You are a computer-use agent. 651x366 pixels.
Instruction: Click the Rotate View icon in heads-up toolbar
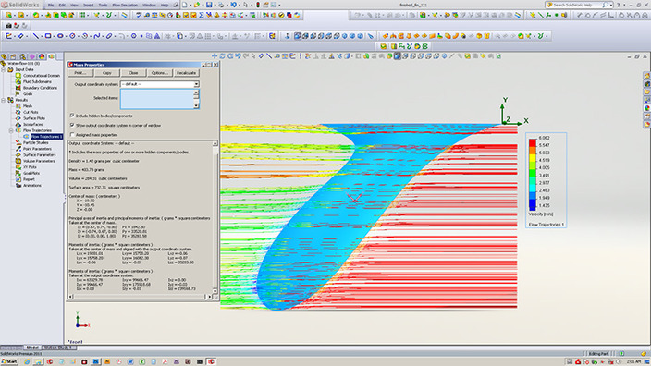tap(223, 56)
